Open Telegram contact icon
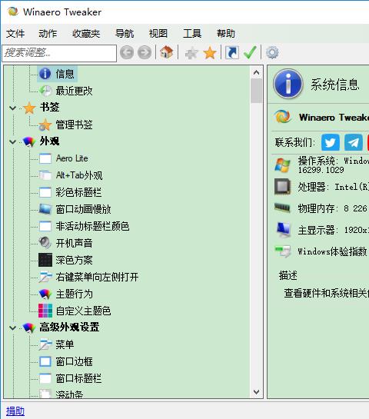This screenshot has width=369, height=419. point(354,142)
